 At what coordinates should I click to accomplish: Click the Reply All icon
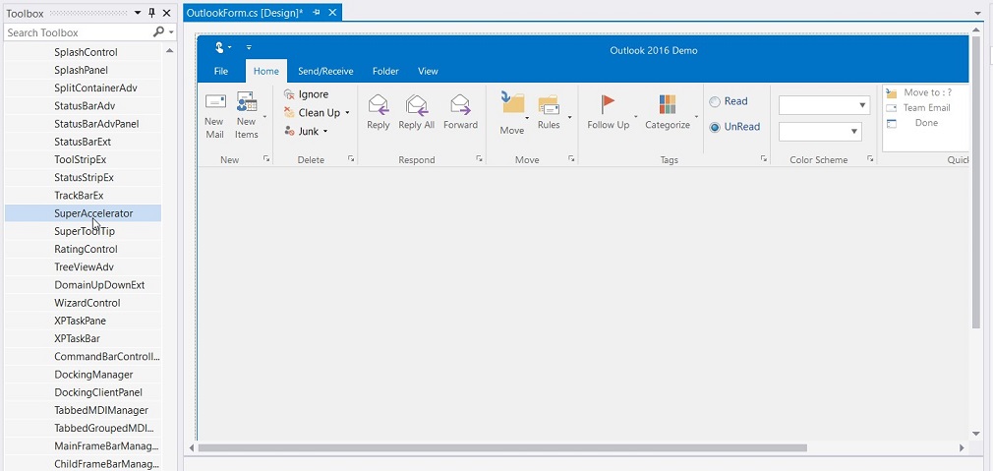click(417, 104)
